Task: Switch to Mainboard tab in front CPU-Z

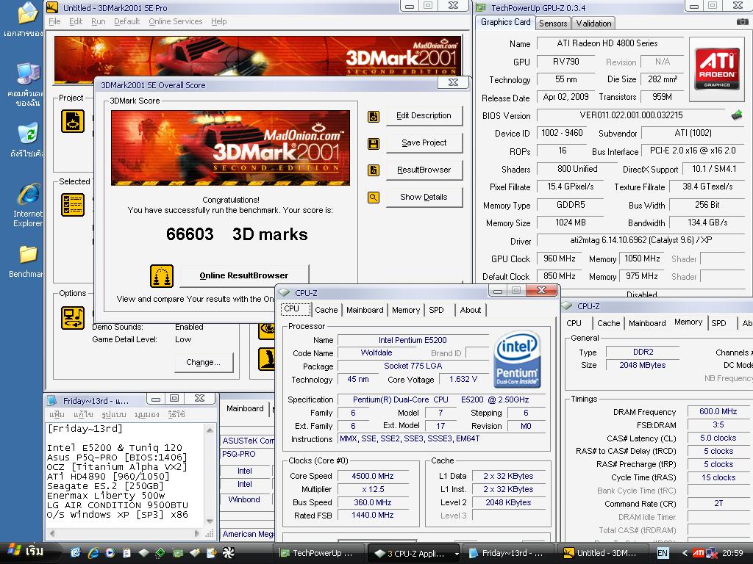Action: [365, 311]
